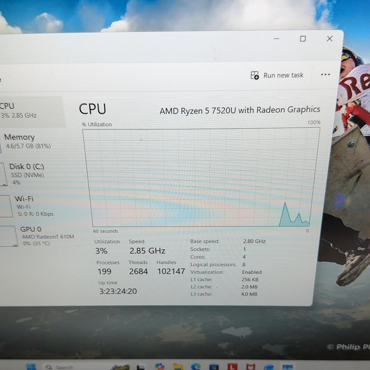Image resolution: width=370 pixels, height=370 pixels.
Task: Launch Microsoft Edge from the taskbar
Action: pos(196,367)
